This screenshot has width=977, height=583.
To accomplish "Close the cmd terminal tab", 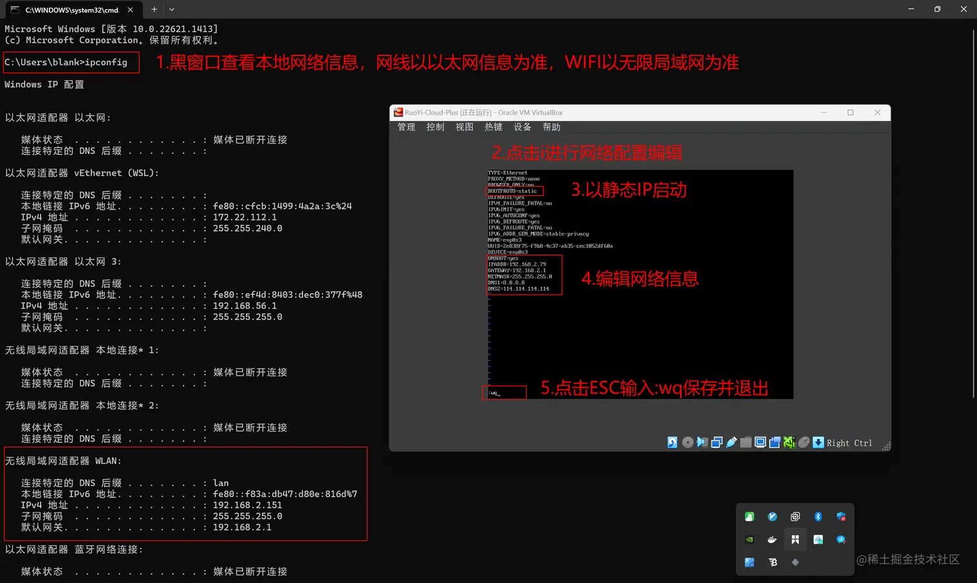I will coord(131,10).
